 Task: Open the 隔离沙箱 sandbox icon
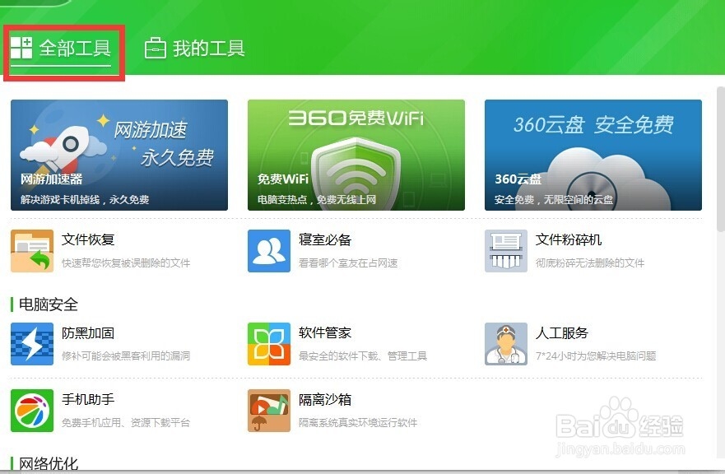tap(267, 411)
